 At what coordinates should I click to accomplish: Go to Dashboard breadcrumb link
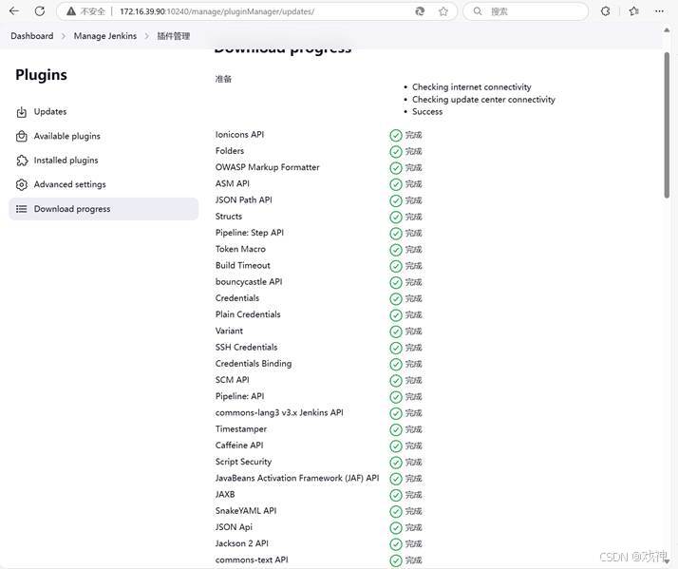click(32, 36)
